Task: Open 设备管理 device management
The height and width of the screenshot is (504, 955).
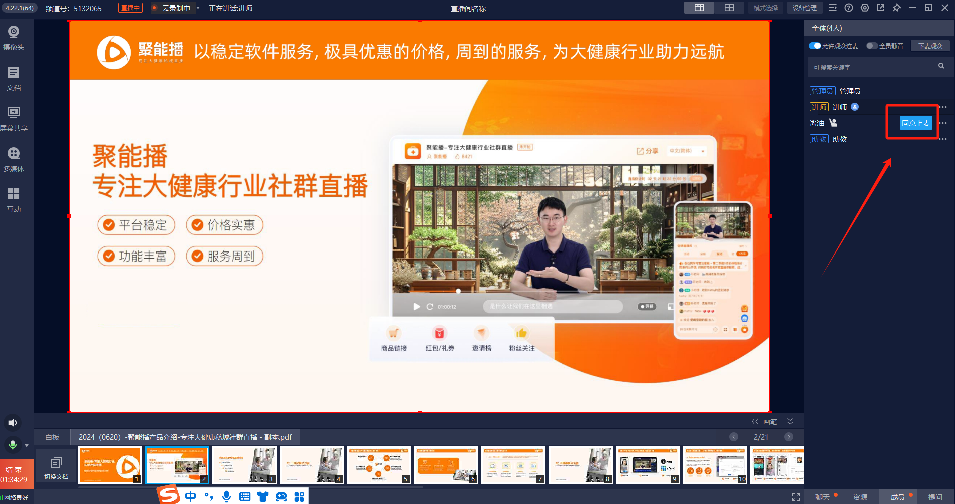Action: [x=805, y=8]
